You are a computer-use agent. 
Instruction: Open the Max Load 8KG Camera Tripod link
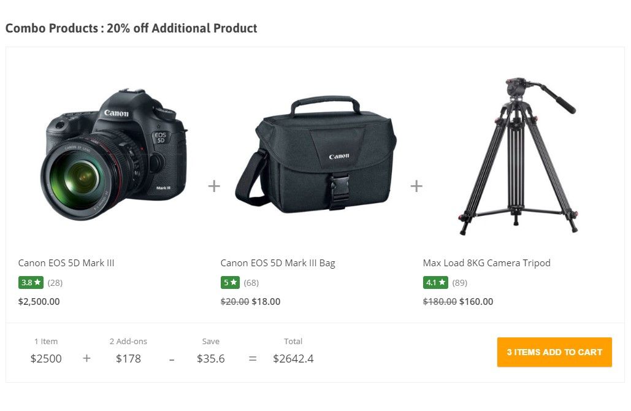click(486, 263)
